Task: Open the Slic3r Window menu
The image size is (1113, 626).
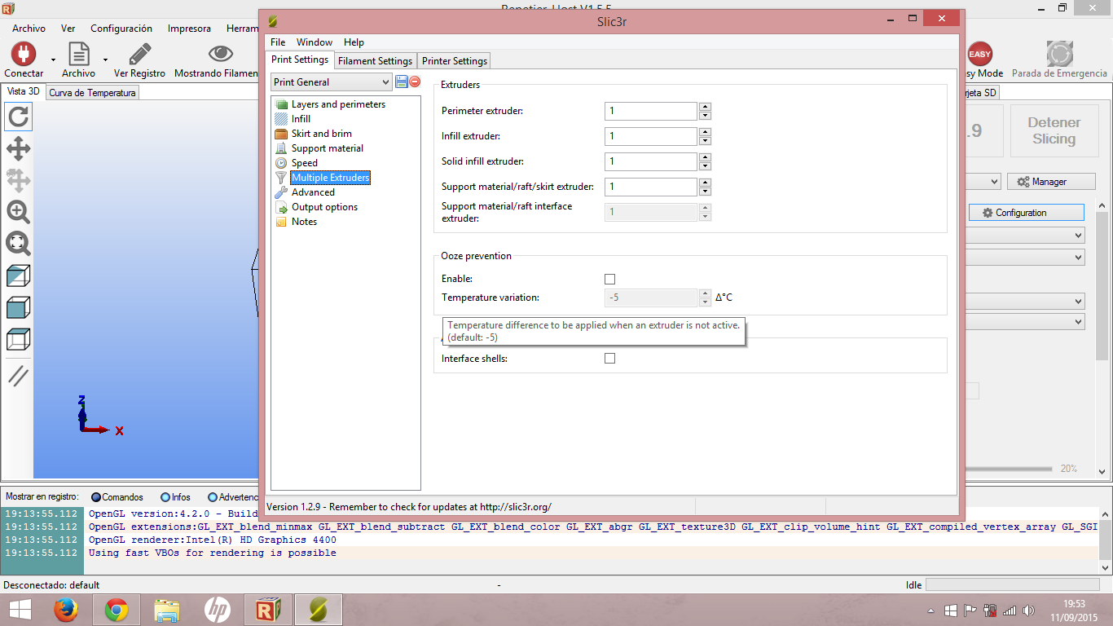Action: point(314,42)
